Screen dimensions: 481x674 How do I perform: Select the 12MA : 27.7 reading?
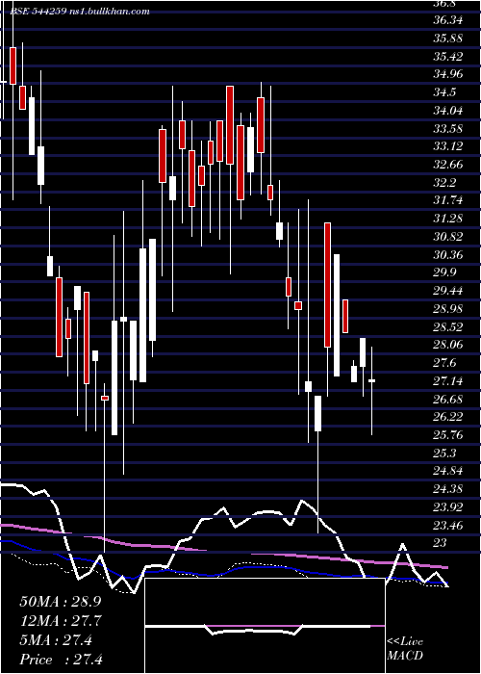pos(61,621)
